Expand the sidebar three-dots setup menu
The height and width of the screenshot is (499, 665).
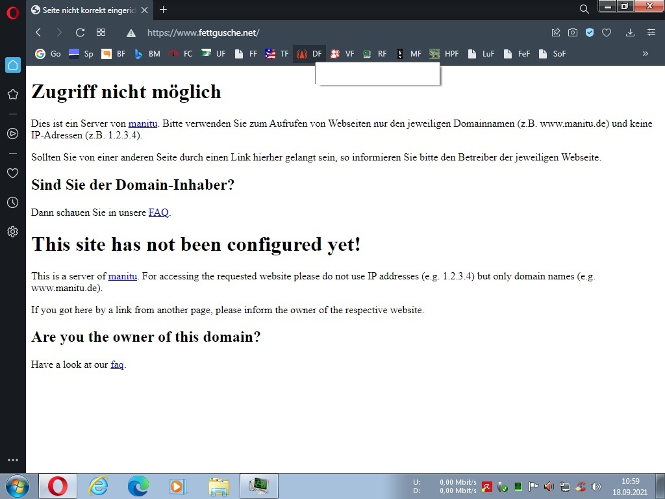pos(12,460)
